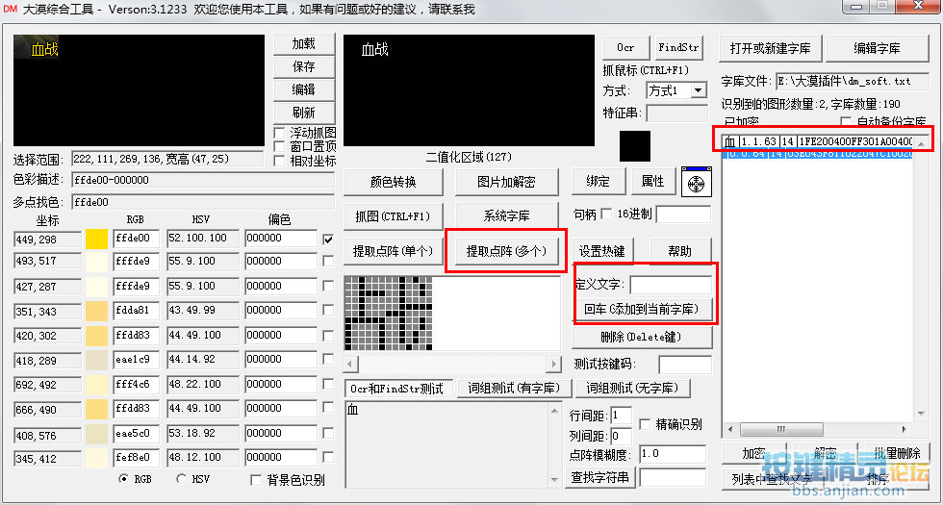Check the box on the fdda81 color row
The height and width of the screenshot is (505, 943).
[x=328, y=310]
